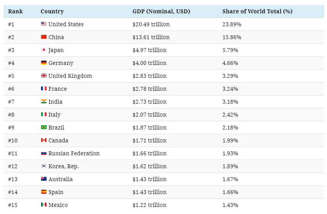Click the United Kingdom flag icon
Screen dimensions: 327x214
coord(44,76)
